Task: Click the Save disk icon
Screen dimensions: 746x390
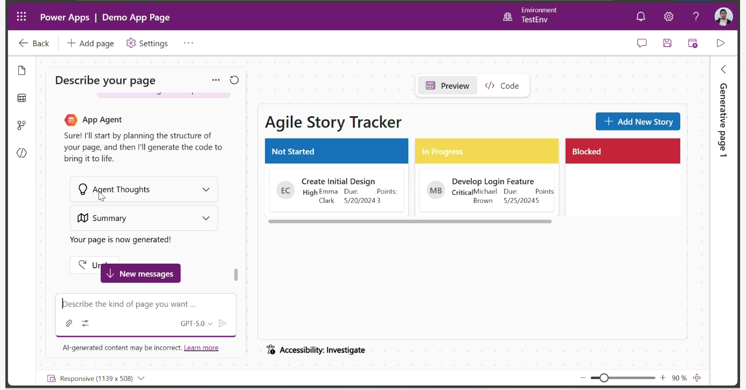Action: pyautogui.click(x=667, y=43)
